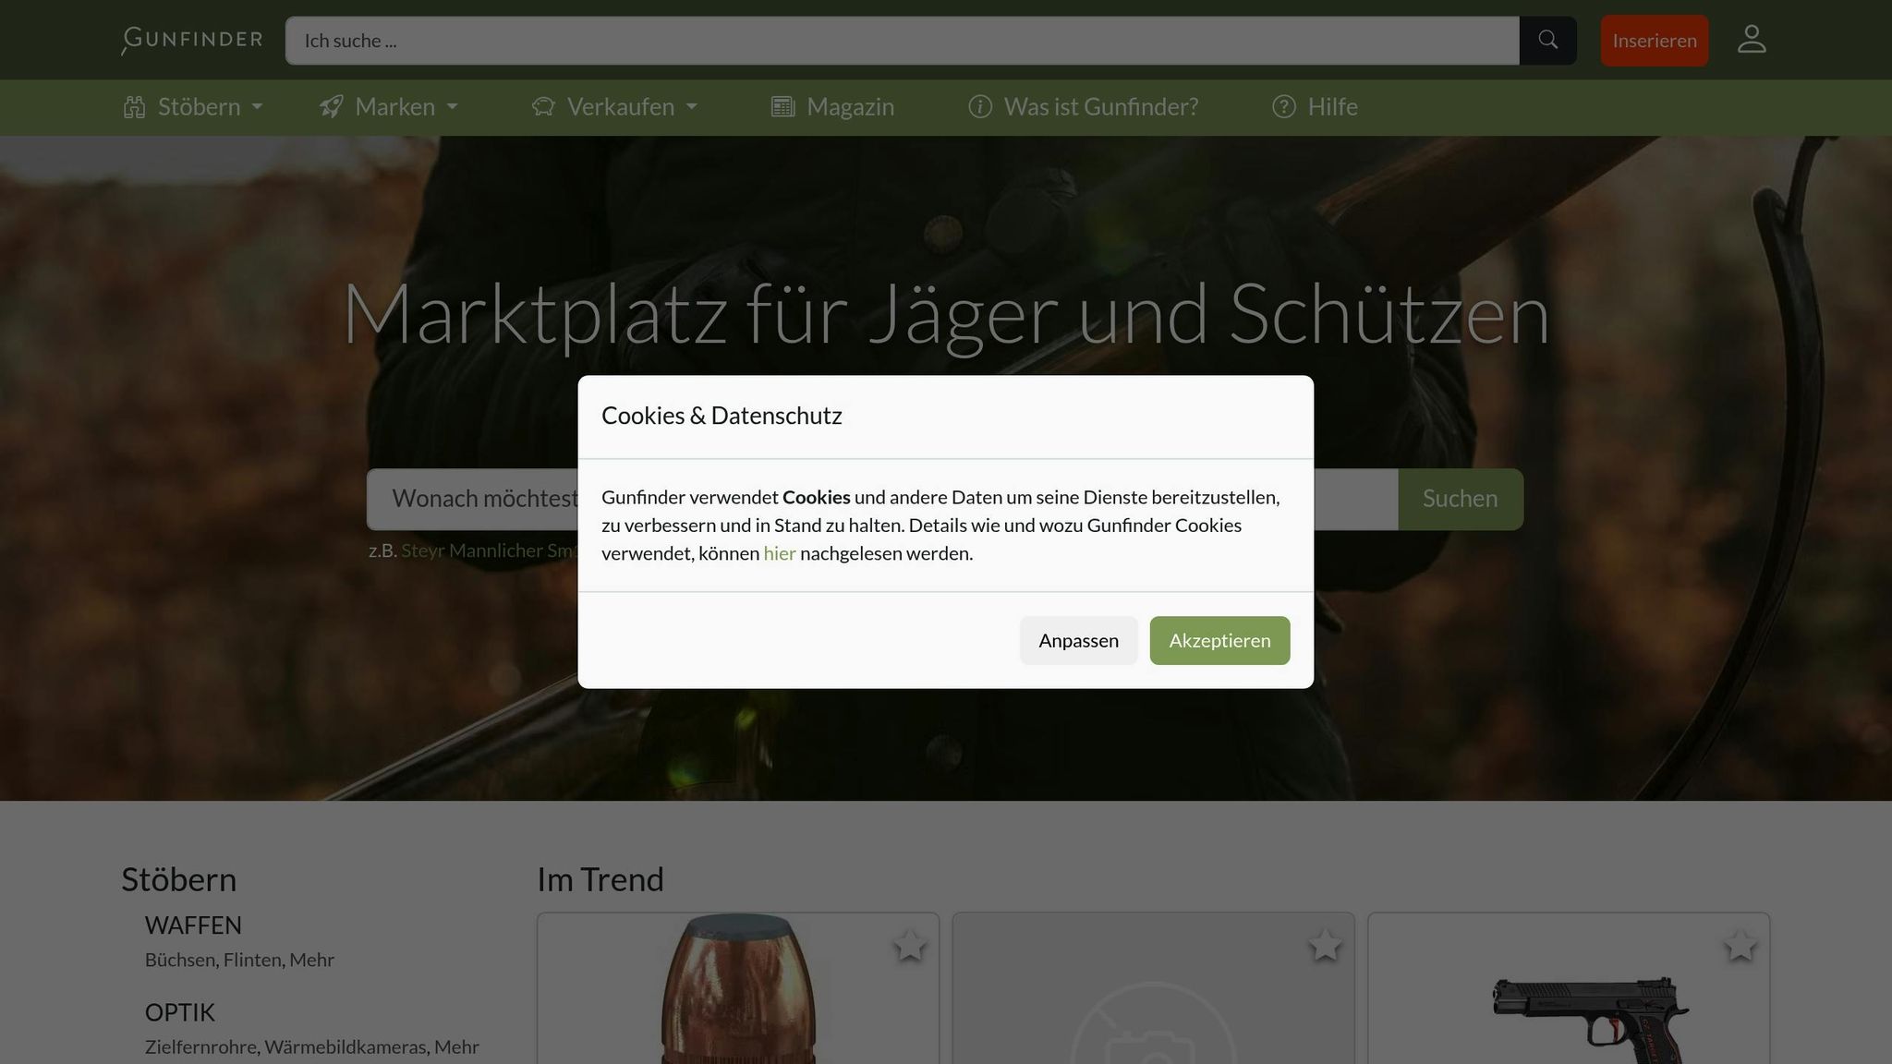1892x1064 pixels.
Task: Open the 'hier' cookie details link
Action: 780,553
